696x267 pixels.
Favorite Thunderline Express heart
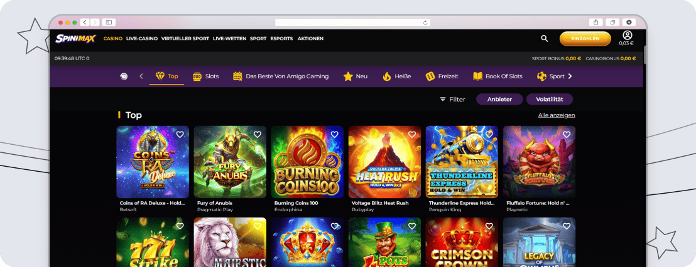coord(489,135)
